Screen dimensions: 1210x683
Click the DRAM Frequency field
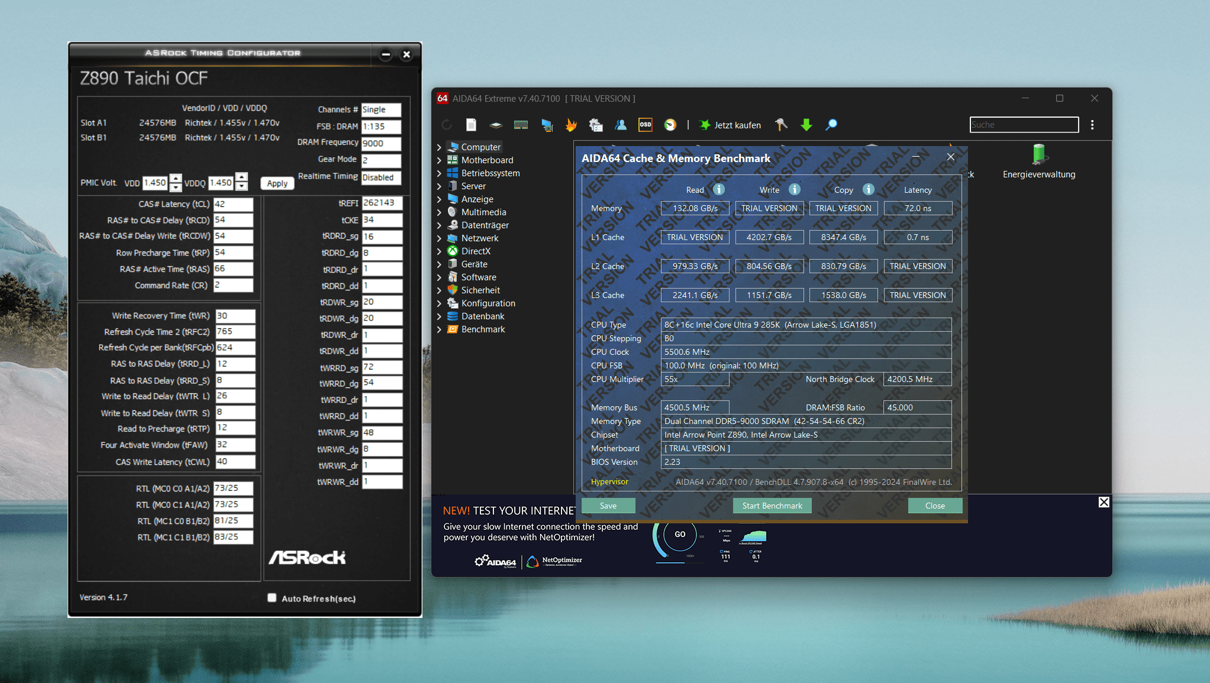[381, 143]
